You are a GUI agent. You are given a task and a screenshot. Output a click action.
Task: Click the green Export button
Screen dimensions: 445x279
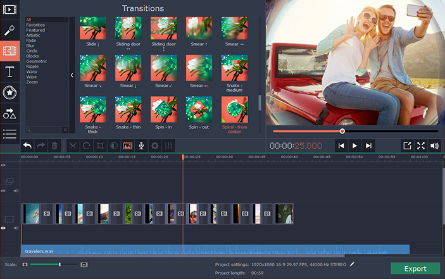(415, 268)
